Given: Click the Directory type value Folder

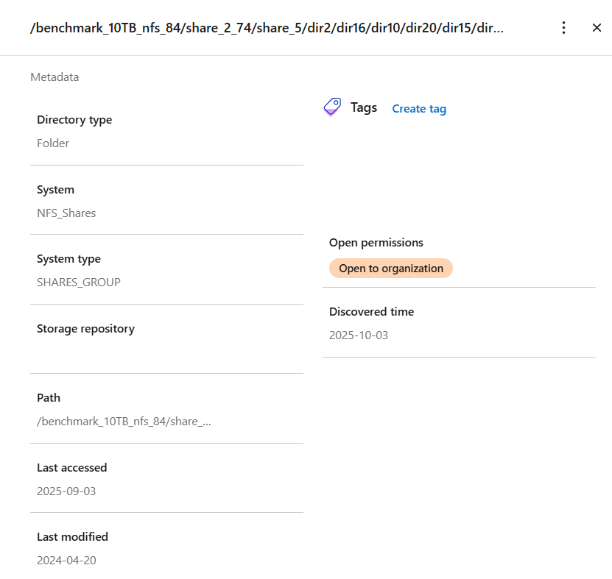Looking at the screenshot, I should coord(53,143).
